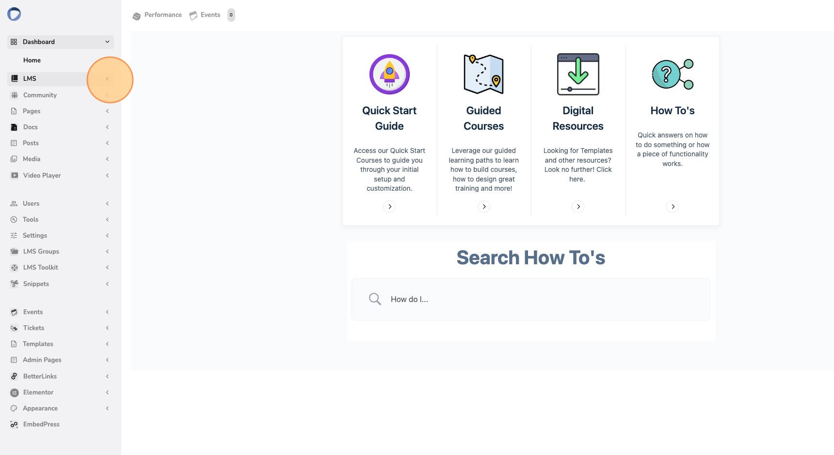834x455 pixels.
Task: Go to Home in sidebar
Action: [x=32, y=61]
